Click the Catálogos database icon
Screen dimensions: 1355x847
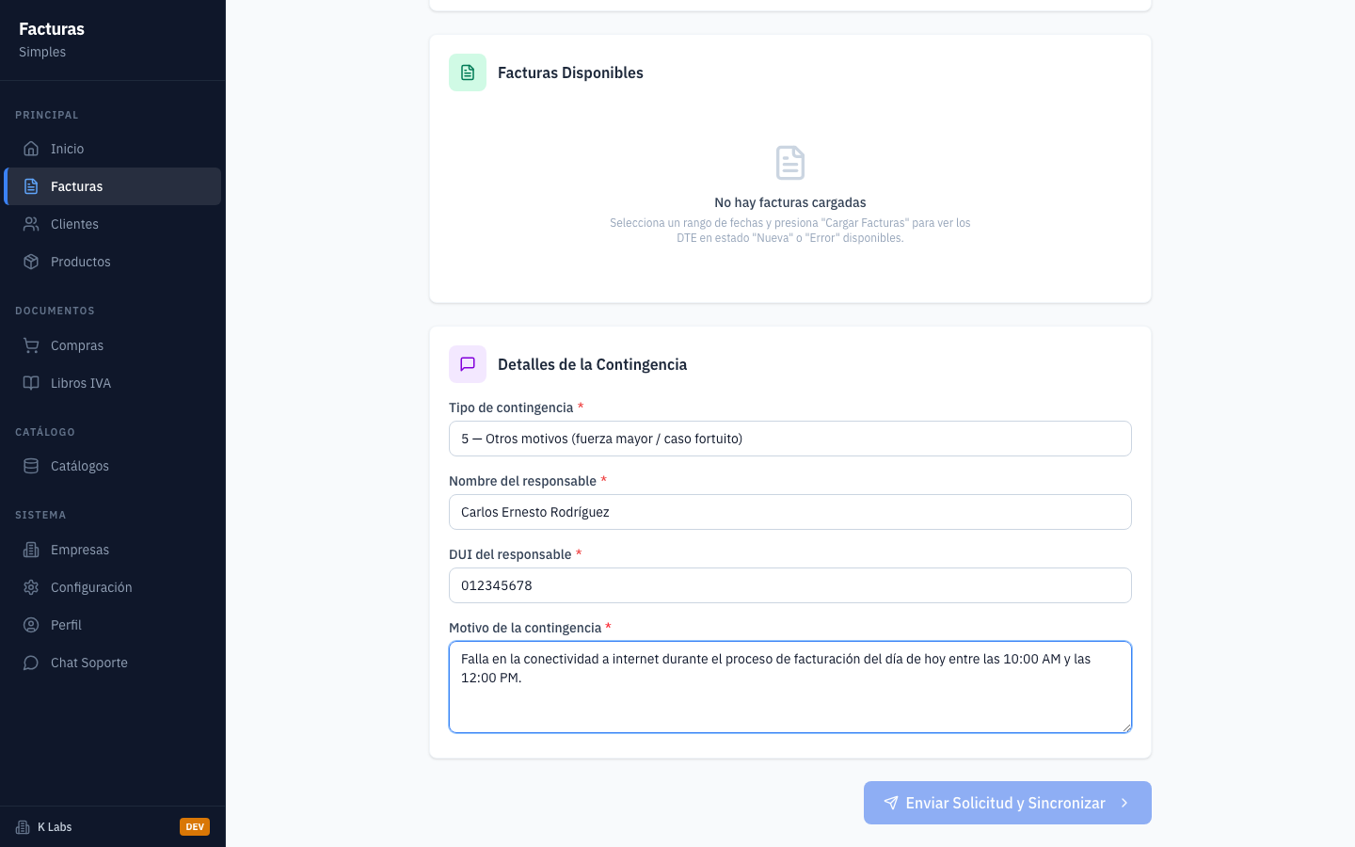31,466
